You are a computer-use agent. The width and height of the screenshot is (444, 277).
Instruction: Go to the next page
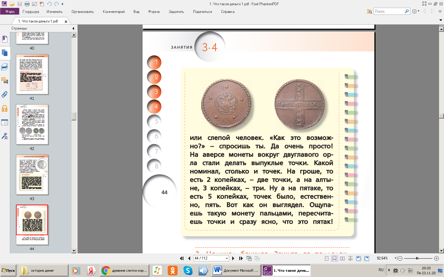pyautogui.click(x=233, y=258)
